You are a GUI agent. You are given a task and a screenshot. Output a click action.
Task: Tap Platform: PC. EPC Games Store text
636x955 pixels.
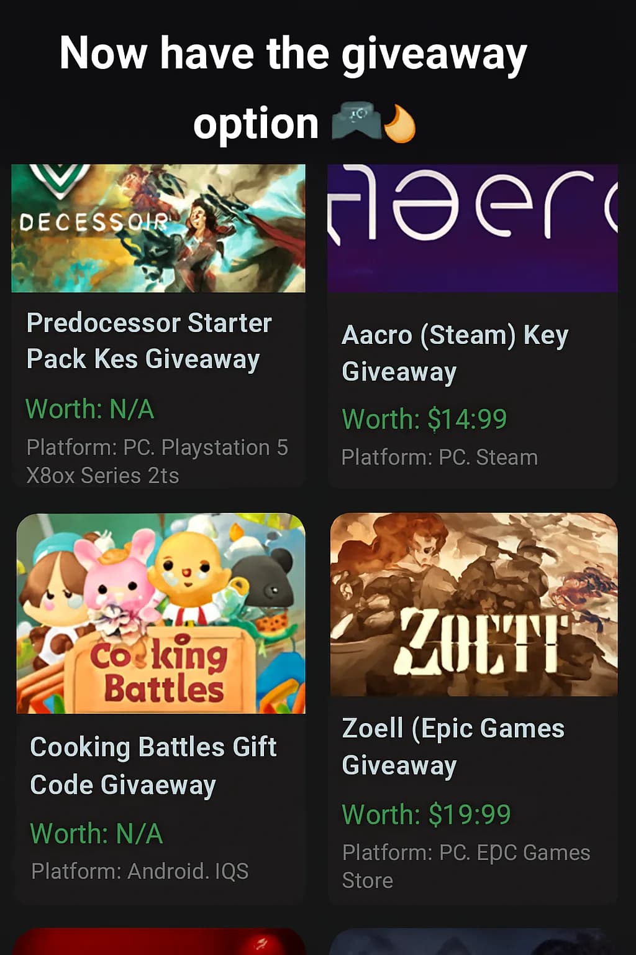[x=466, y=866]
